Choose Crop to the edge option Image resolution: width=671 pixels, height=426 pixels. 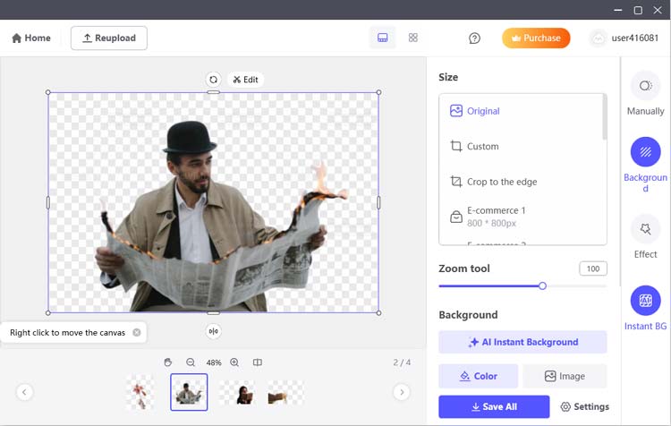tap(521, 182)
